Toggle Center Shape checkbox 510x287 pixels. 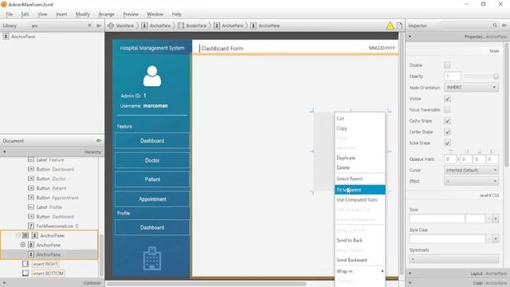click(x=447, y=132)
